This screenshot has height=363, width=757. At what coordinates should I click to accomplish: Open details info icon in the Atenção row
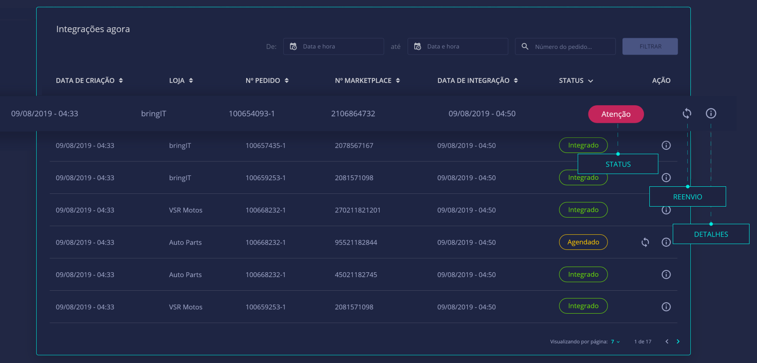point(711,114)
